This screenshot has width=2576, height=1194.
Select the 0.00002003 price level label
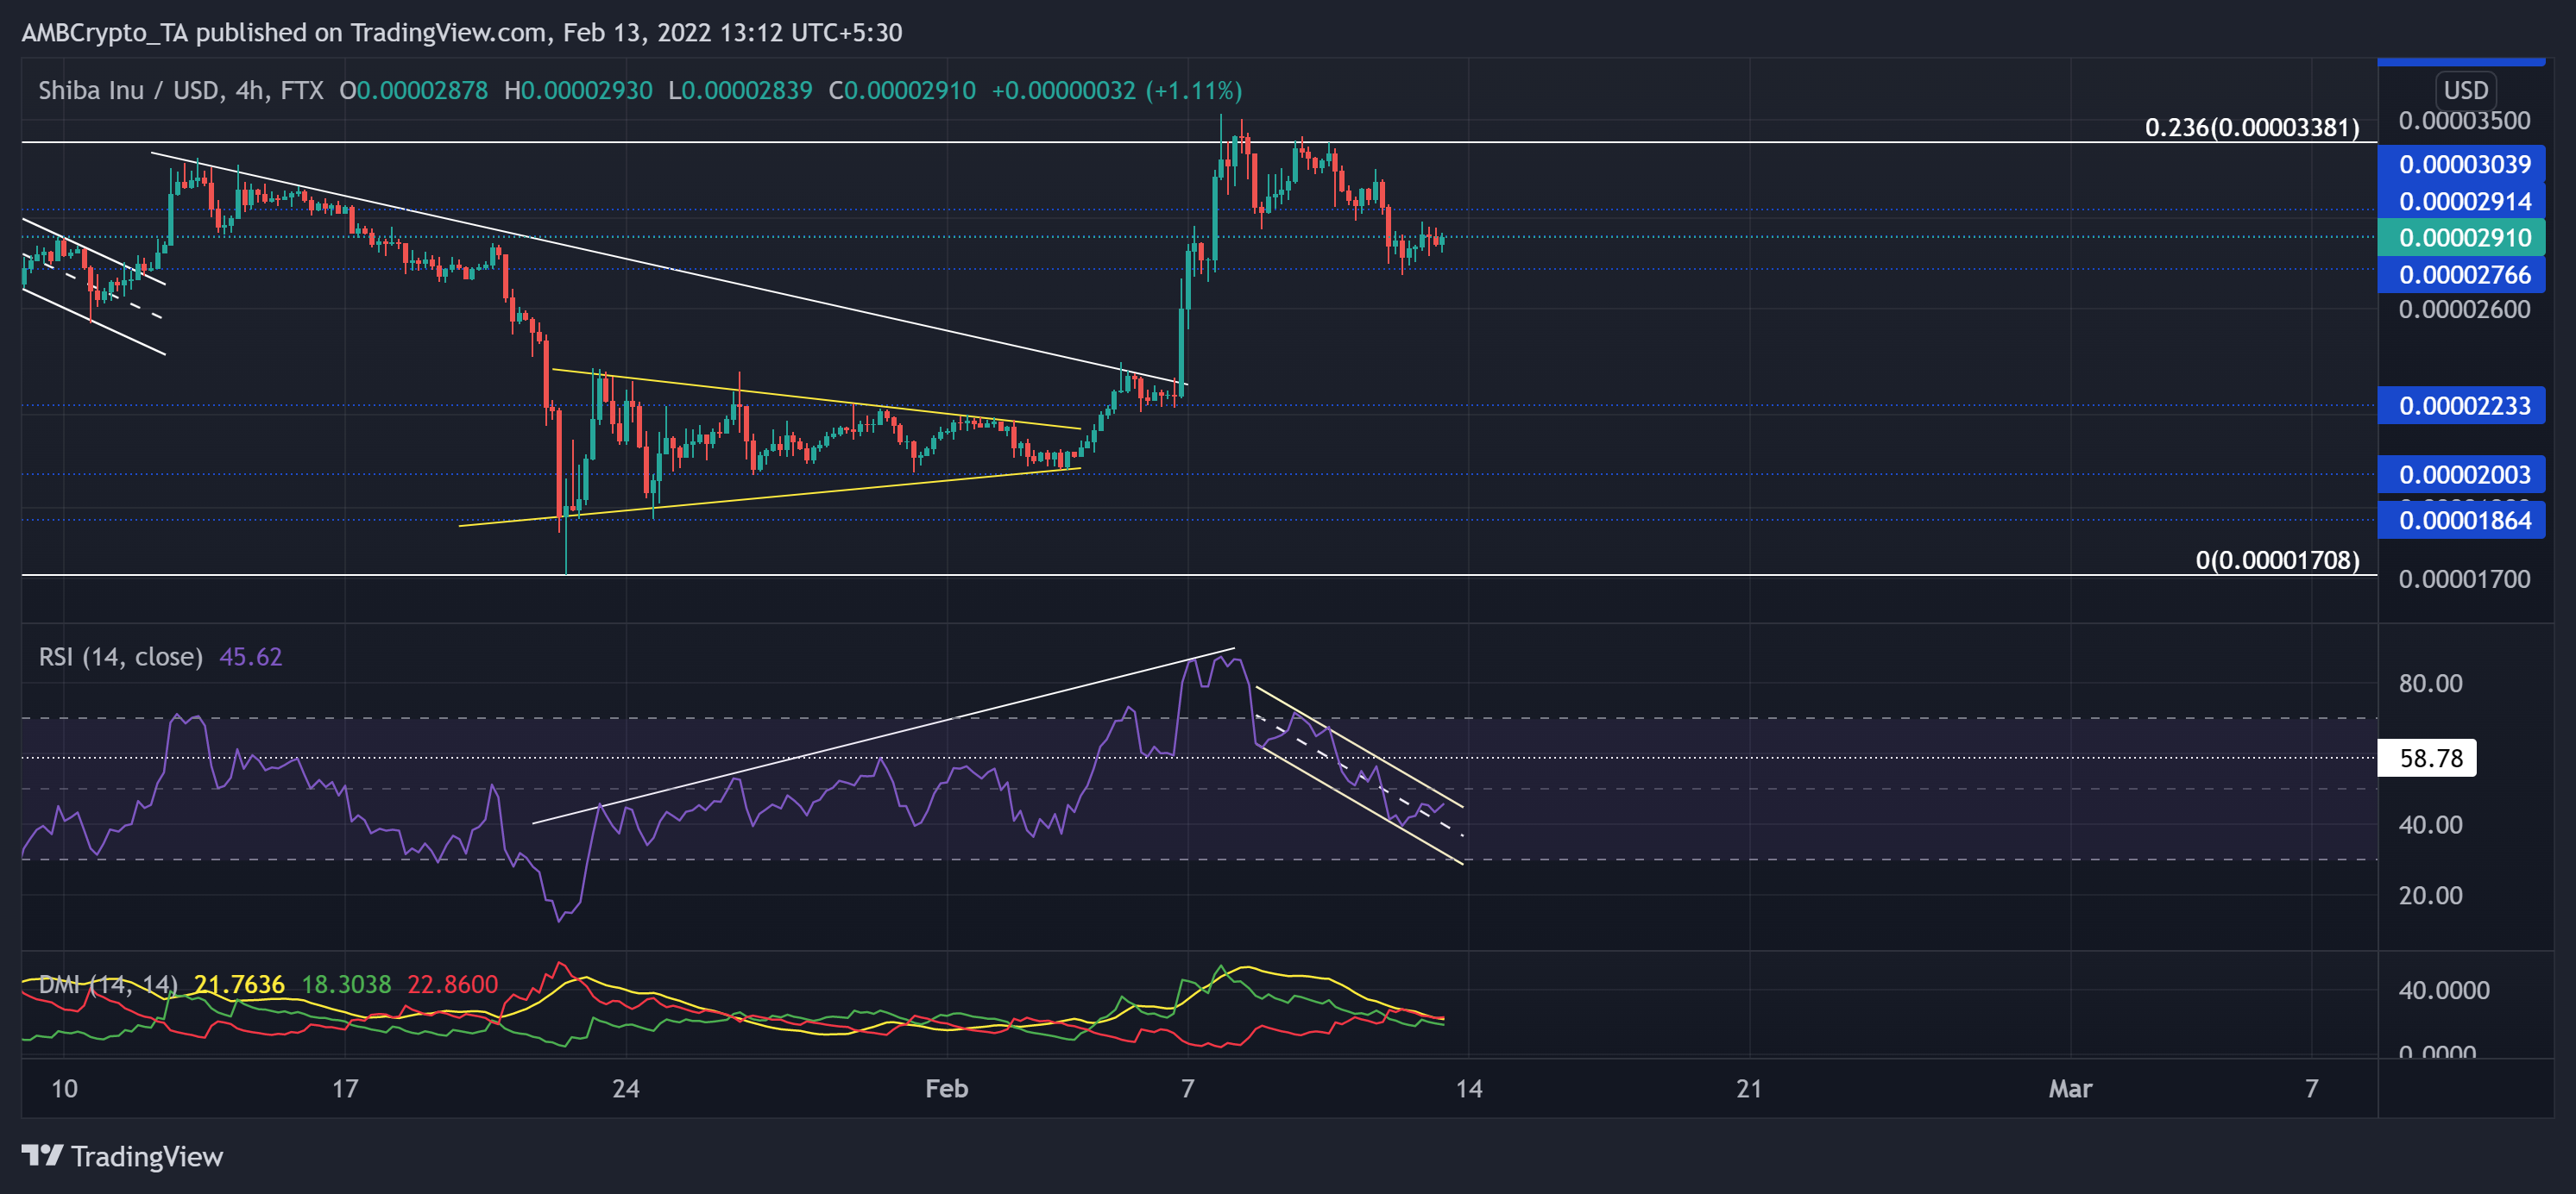point(2461,475)
